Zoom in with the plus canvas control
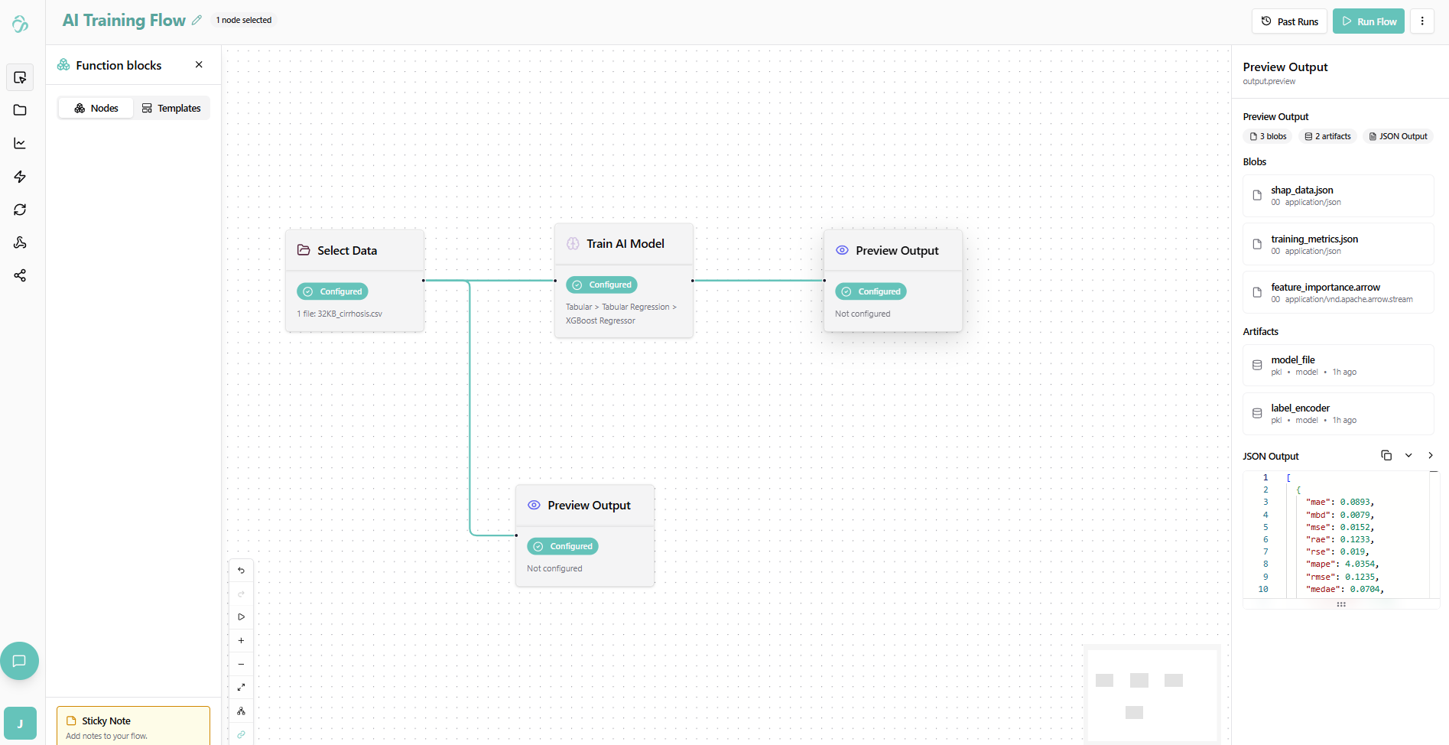The height and width of the screenshot is (745, 1449). (x=241, y=641)
